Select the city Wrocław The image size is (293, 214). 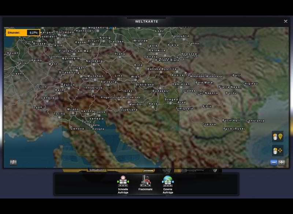point(141,41)
